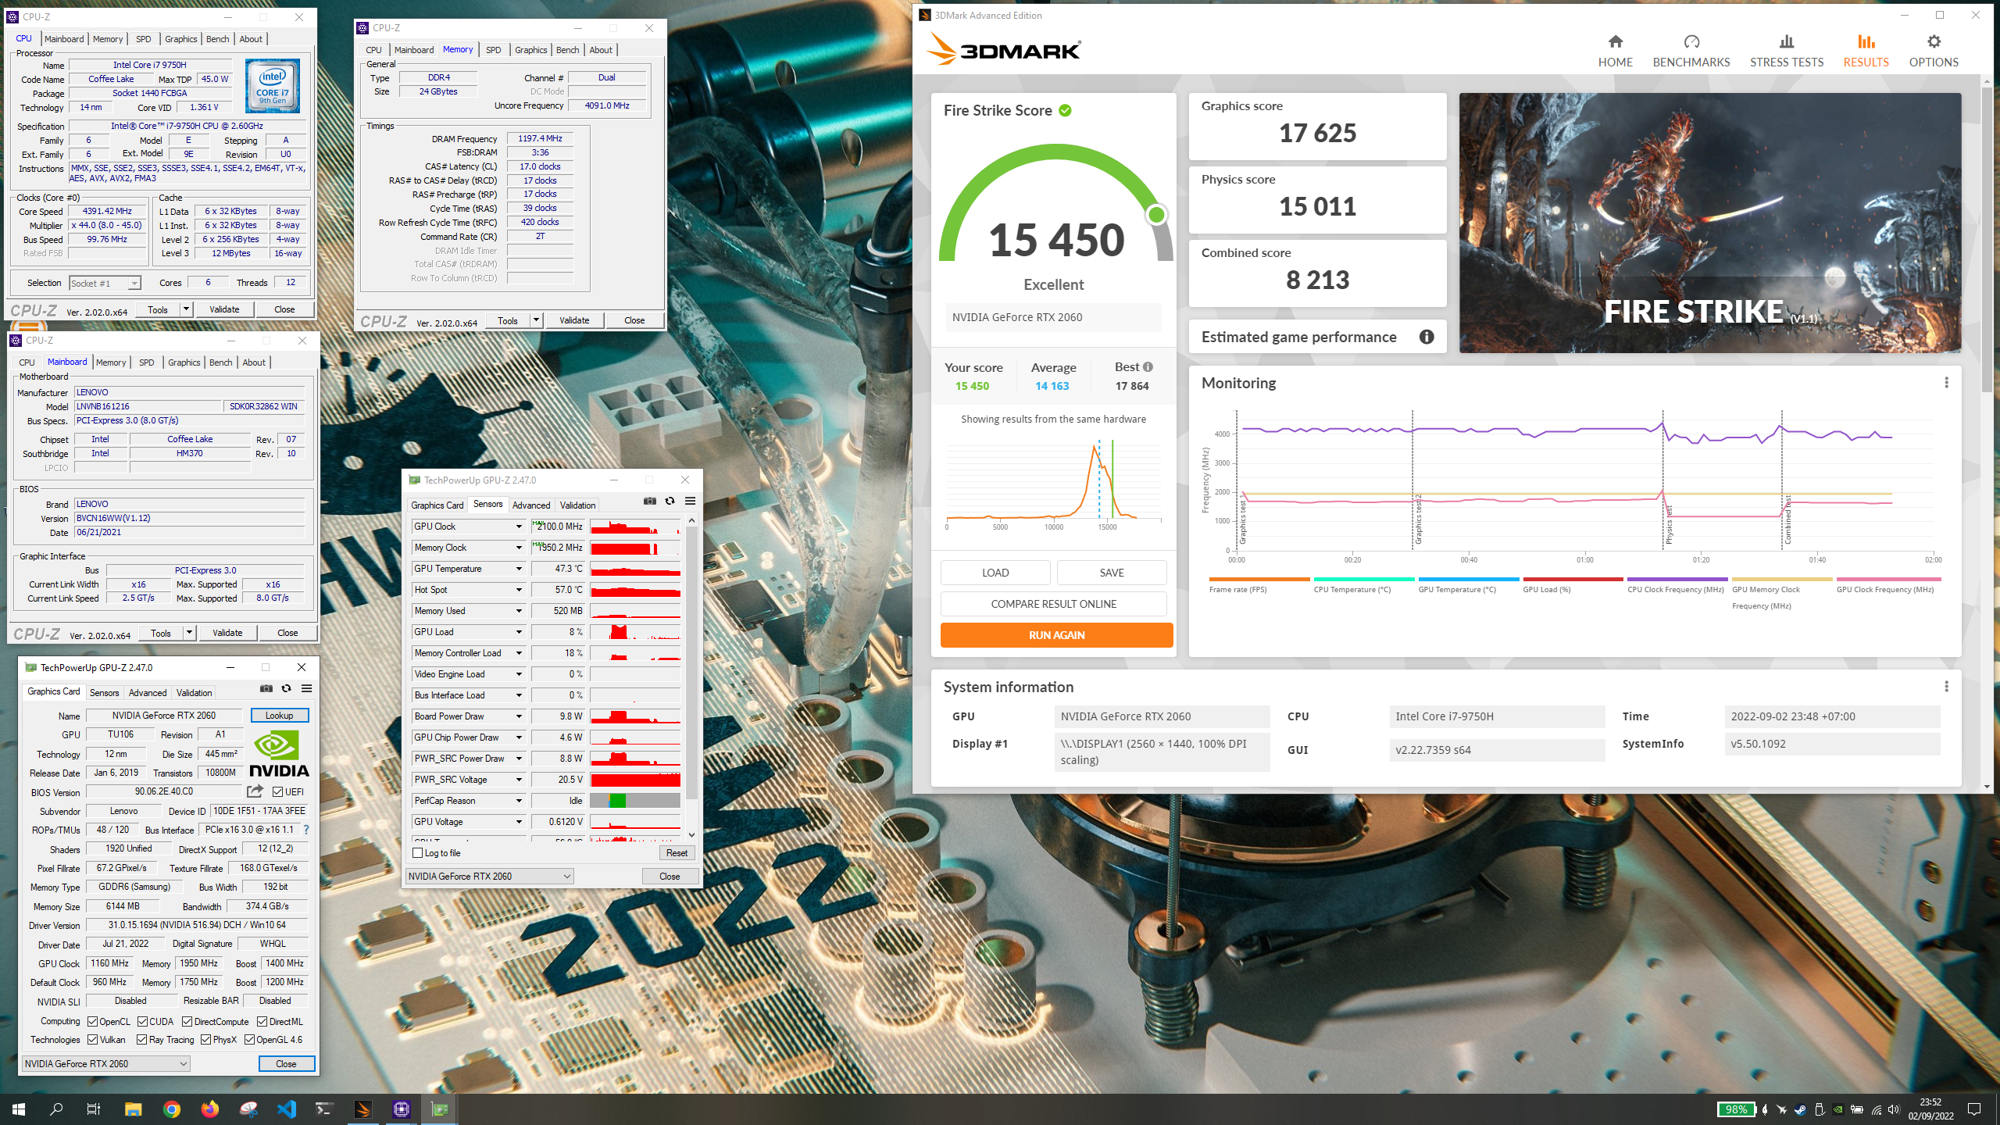Click COMPARE RESULT ONLINE button

(x=1053, y=604)
